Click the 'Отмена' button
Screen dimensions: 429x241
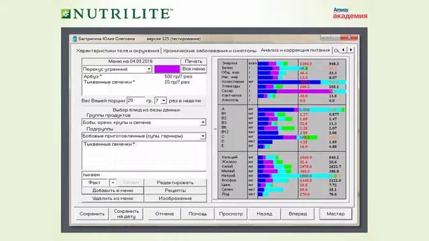click(x=164, y=214)
